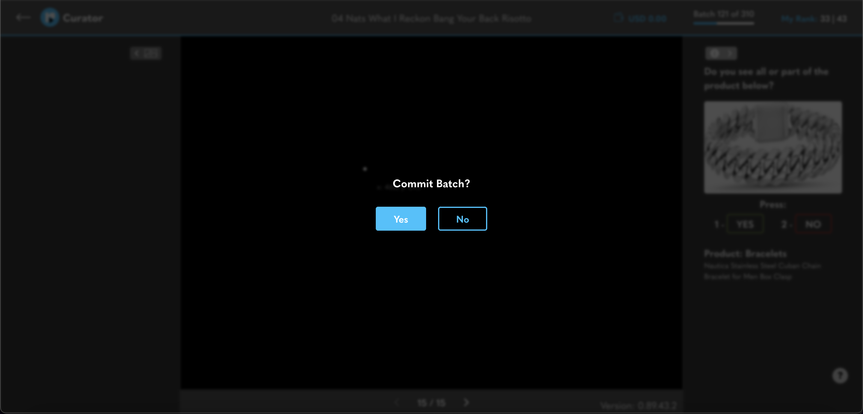Image resolution: width=863 pixels, height=414 pixels.
Task: Click the video title in the header
Action: point(431,18)
